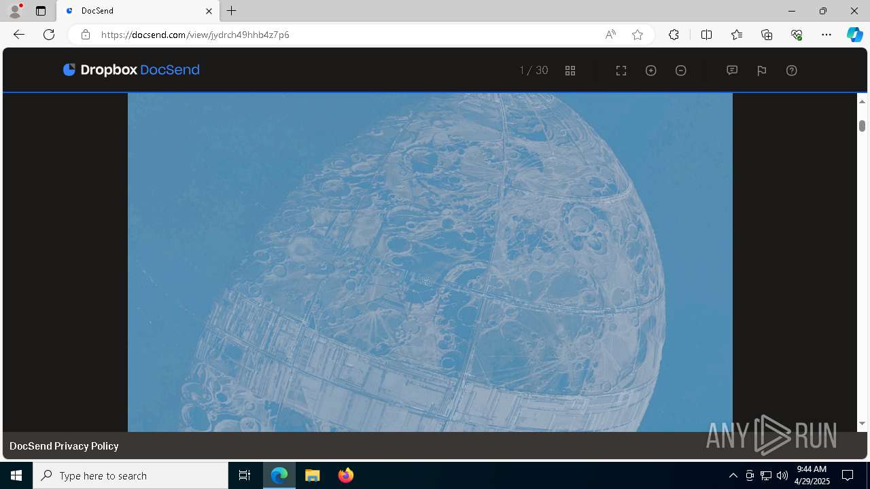This screenshot has width=870, height=489.
Task: Click the vertical scrollbar thumb
Action: pos(862,126)
